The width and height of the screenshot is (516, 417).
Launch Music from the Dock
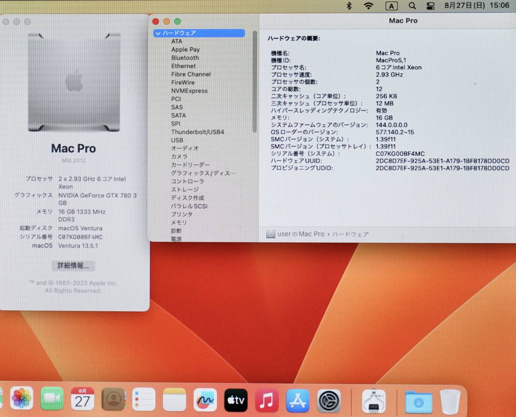tap(267, 400)
